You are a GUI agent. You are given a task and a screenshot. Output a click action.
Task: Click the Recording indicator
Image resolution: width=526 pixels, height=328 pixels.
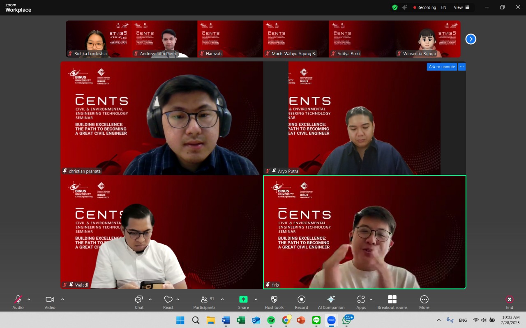(424, 7)
